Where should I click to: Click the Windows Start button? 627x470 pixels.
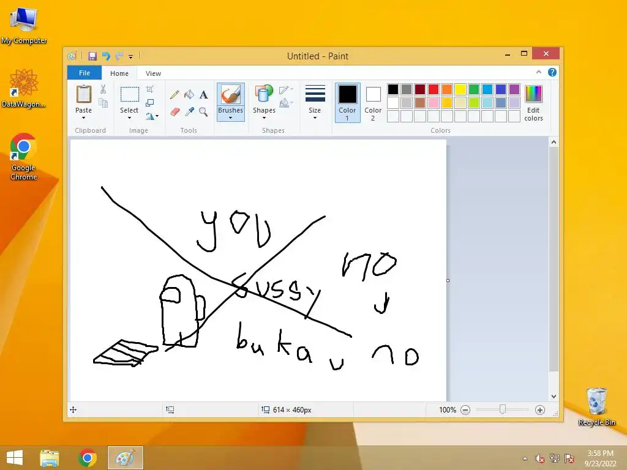click(x=15, y=458)
